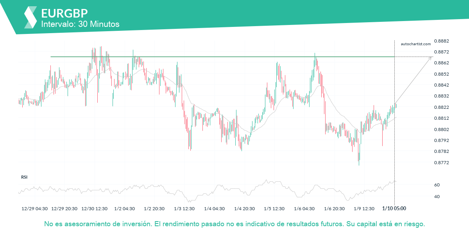Click the 1/2 04:30 time label
This screenshot has height=234, width=469.
[x=125, y=209]
